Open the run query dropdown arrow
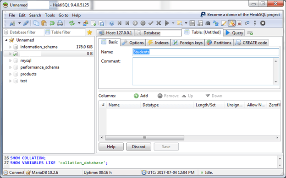The height and width of the screenshot is (178, 286). pyautogui.click(x=173, y=23)
